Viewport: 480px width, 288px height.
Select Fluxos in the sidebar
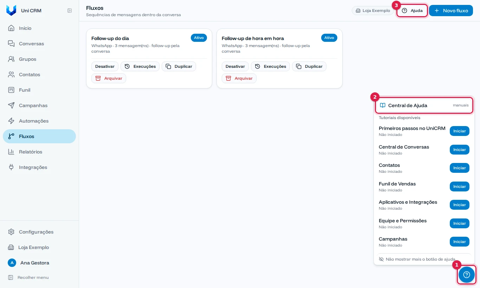(39, 136)
